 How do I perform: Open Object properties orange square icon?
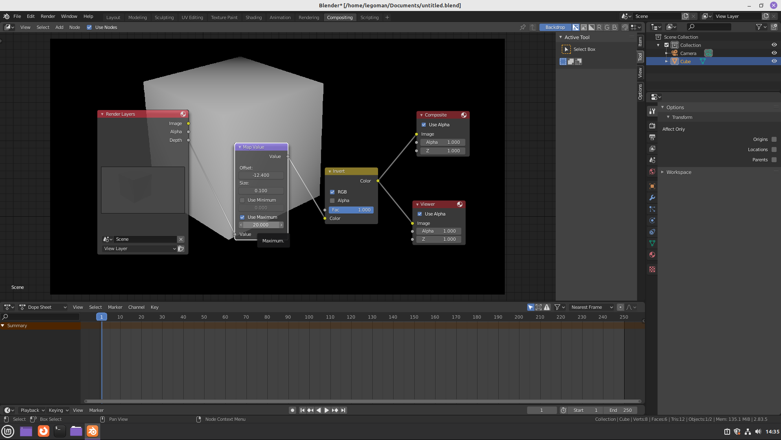[x=652, y=186]
